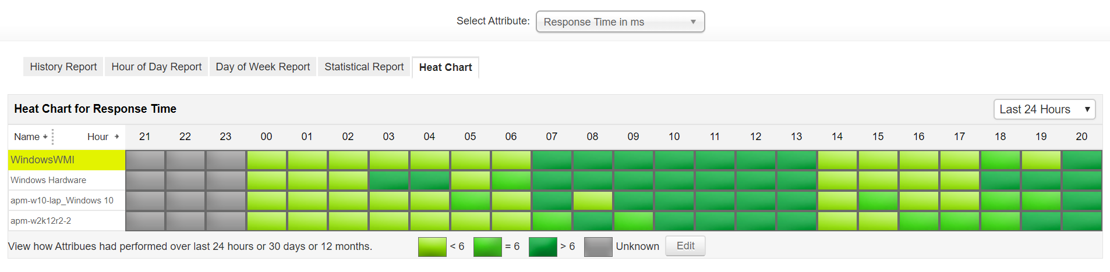The height and width of the screenshot is (272, 1110).
Task: Expand the Last 24 Hours time range dropdown
Action: click(1044, 109)
